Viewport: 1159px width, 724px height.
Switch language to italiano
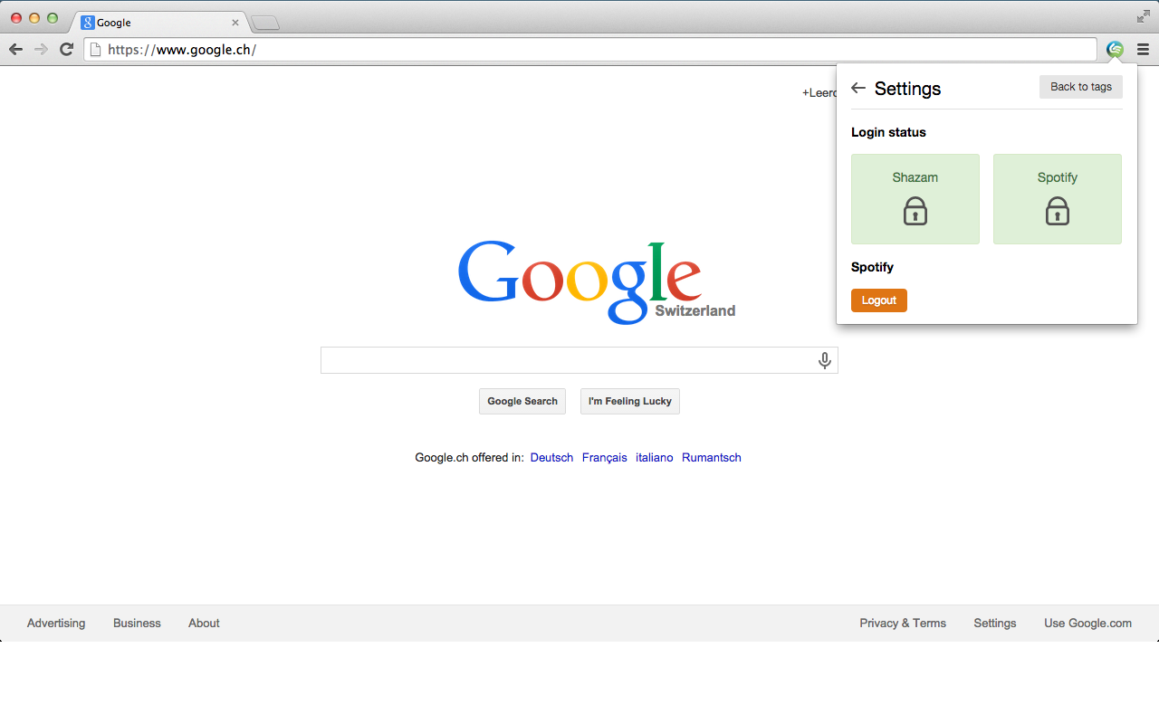(x=655, y=458)
